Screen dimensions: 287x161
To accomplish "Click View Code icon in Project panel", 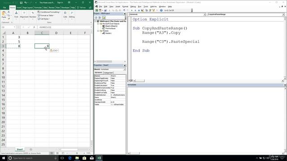I will coord(96,17).
